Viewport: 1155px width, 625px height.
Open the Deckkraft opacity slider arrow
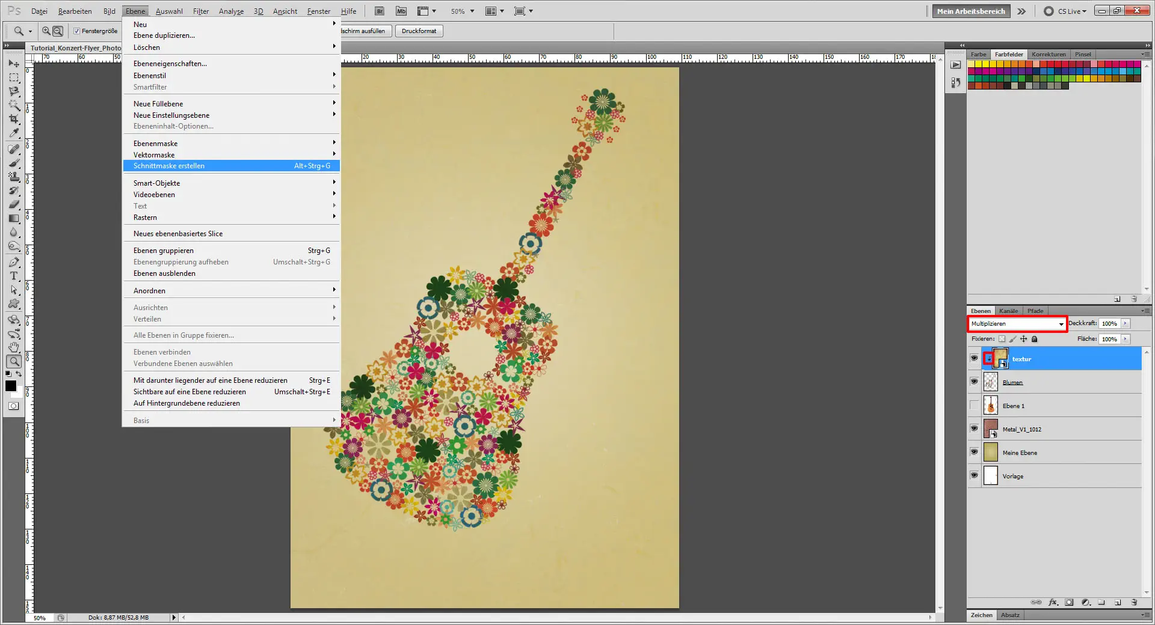point(1125,324)
